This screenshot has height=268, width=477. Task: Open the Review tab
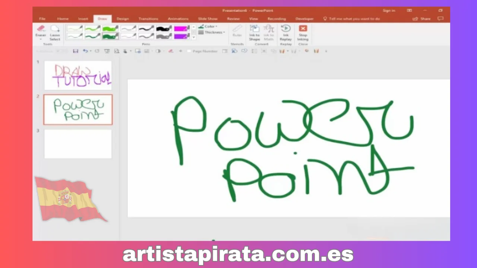coord(233,19)
